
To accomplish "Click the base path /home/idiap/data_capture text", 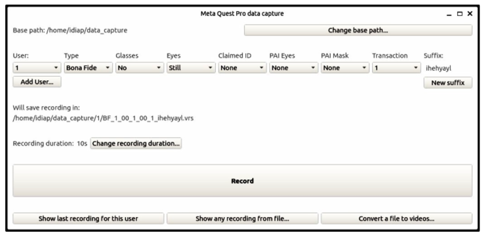I will tap(87, 30).
